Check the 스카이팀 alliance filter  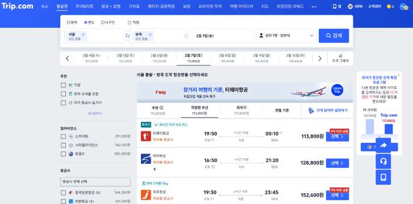pyautogui.click(x=63, y=137)
